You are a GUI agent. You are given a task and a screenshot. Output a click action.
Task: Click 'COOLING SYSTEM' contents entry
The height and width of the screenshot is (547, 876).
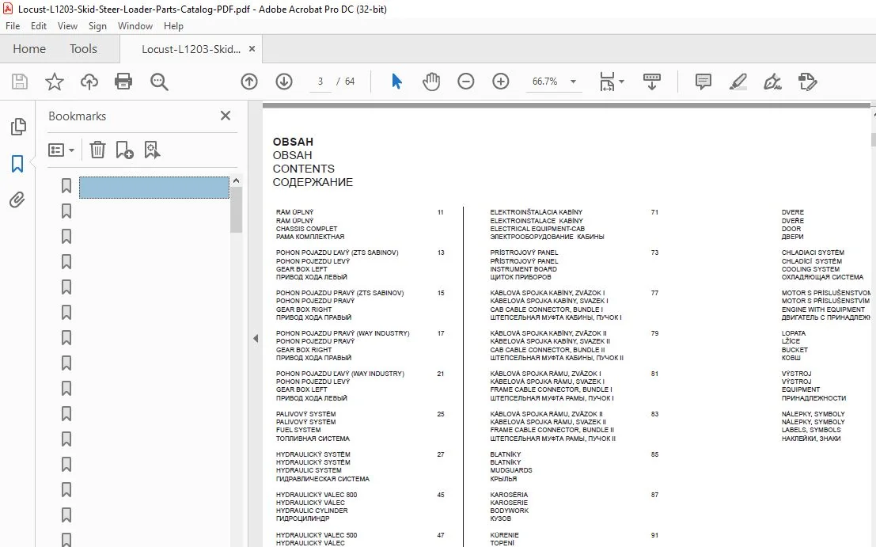pos(810,269)
